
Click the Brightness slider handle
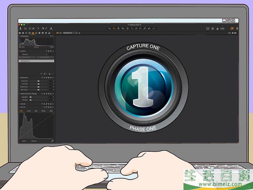[38, 87]
